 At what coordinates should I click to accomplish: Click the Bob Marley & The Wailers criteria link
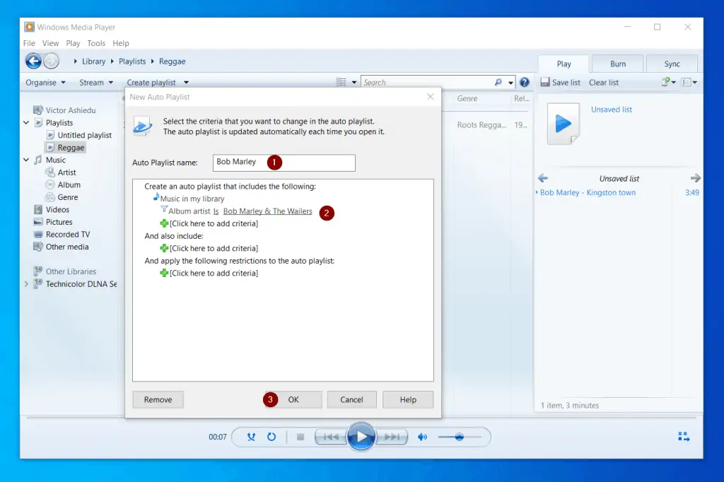click(267, 211)
